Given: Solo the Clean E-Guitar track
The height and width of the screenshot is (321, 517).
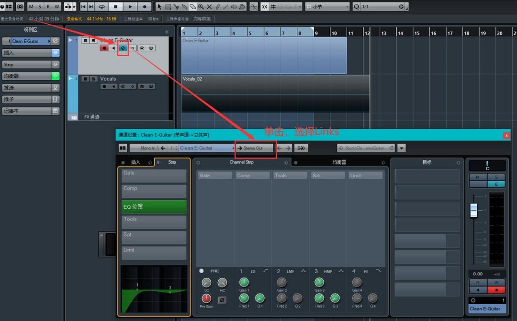Looking at the screenshot, I should 93,40.
